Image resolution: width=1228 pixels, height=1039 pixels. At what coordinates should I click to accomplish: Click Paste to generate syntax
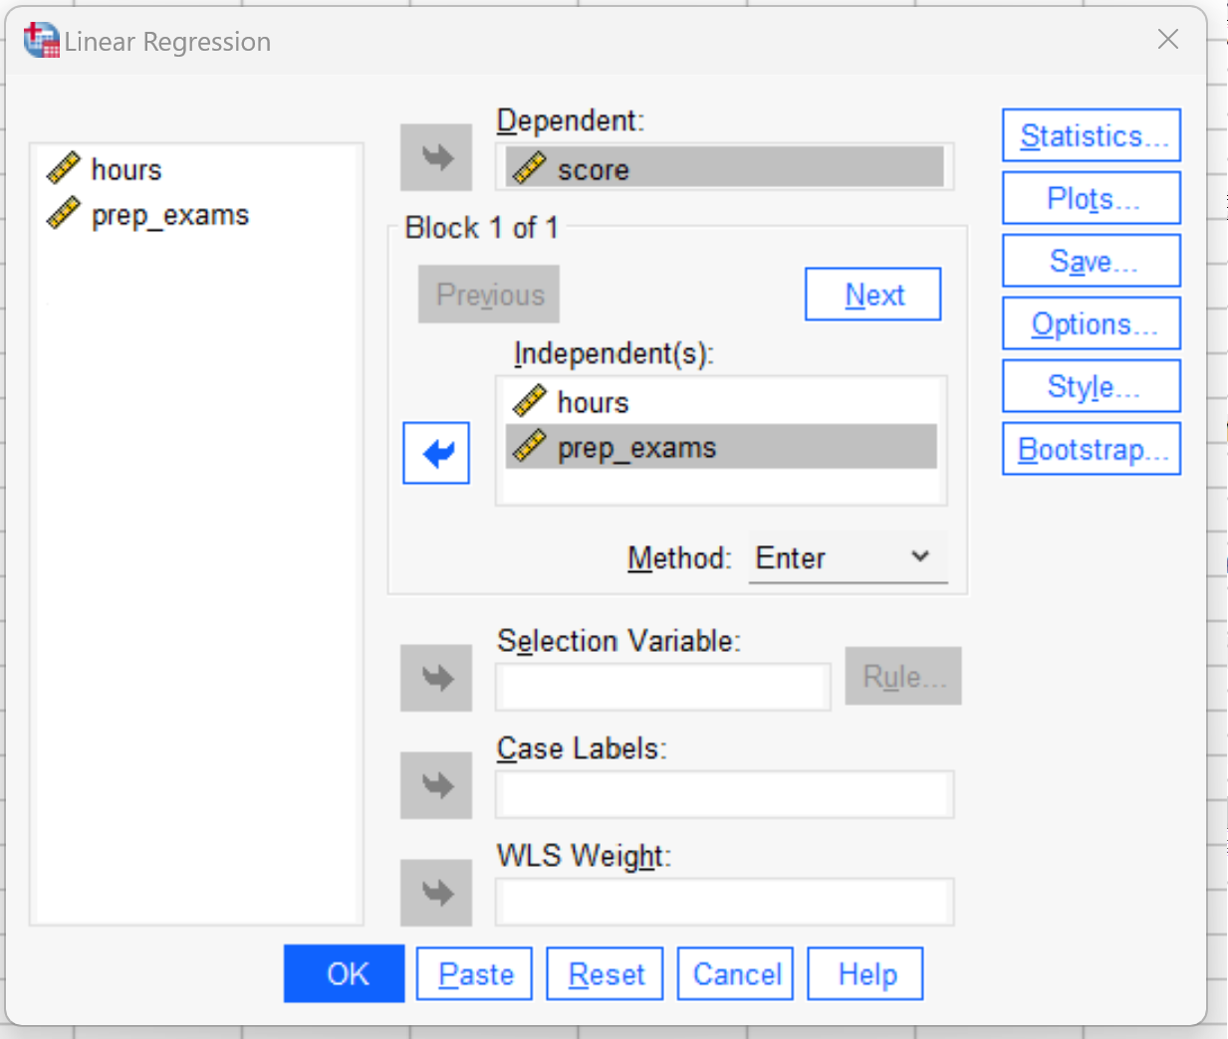pyautogui.click(x=474, y=973)
